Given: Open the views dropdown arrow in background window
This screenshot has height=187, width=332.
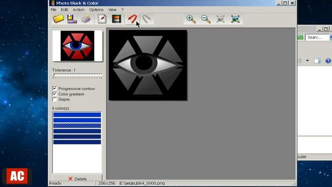Looking at the screenshot, I should pos(308,61).
